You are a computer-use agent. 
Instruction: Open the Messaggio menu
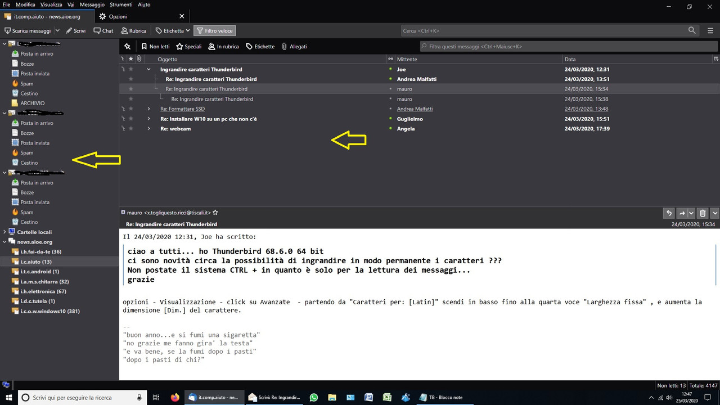(x=92, y=4)
